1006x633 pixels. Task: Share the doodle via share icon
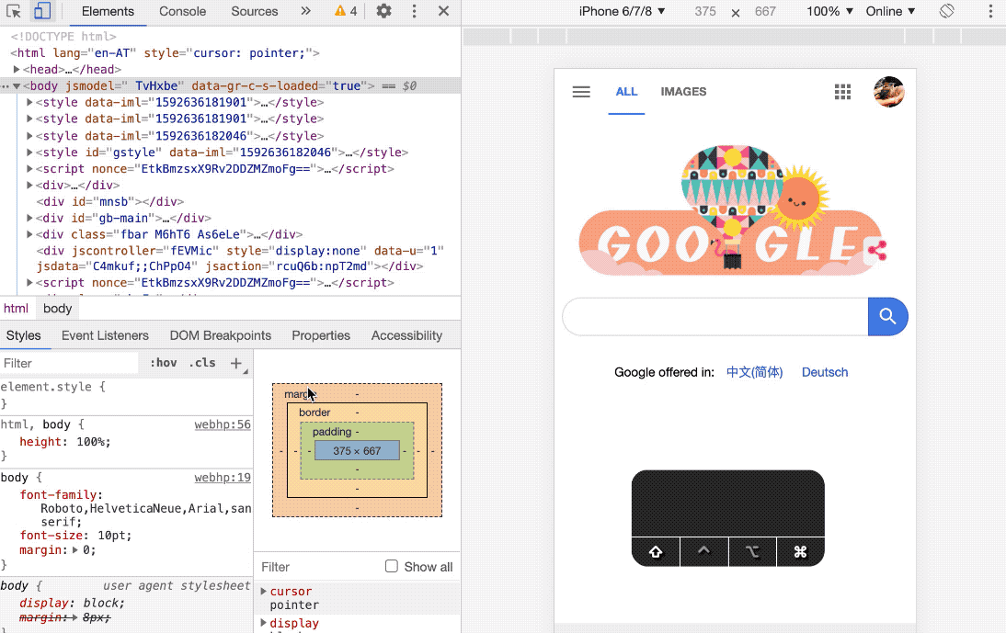click(876, 249)
